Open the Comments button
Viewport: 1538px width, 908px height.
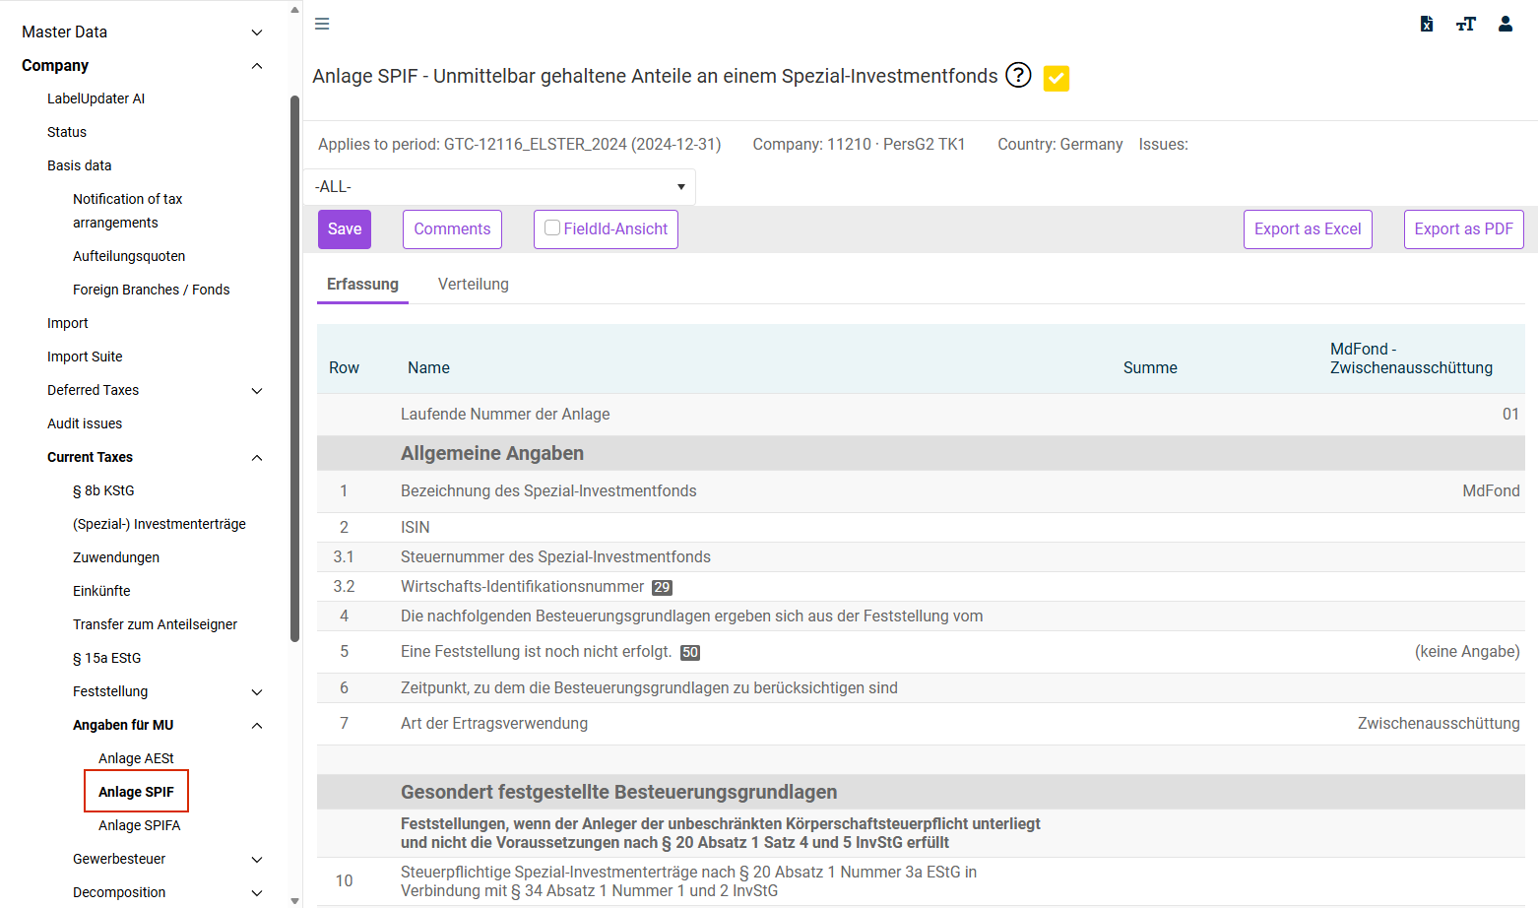[452, 228]
